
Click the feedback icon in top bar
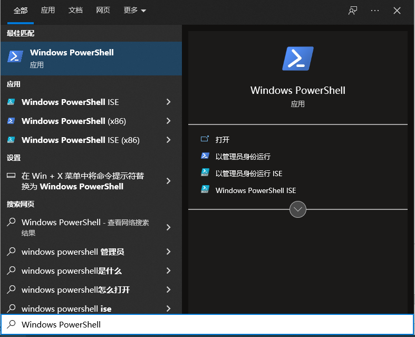point(353,11)
